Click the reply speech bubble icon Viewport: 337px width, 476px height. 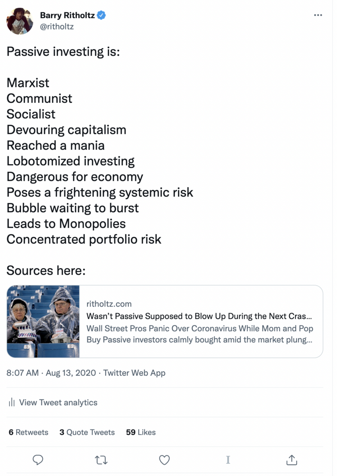click(38, 460)
